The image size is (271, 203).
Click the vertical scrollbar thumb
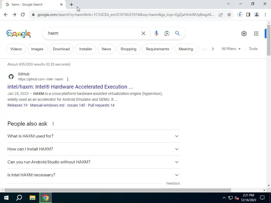point(269,40)
